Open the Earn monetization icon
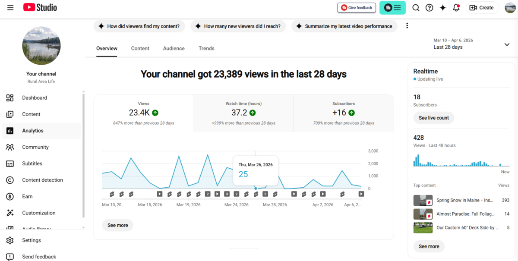The width and height of the screenshot is (518, 261). pyautogui.click(x=10, y=196)
